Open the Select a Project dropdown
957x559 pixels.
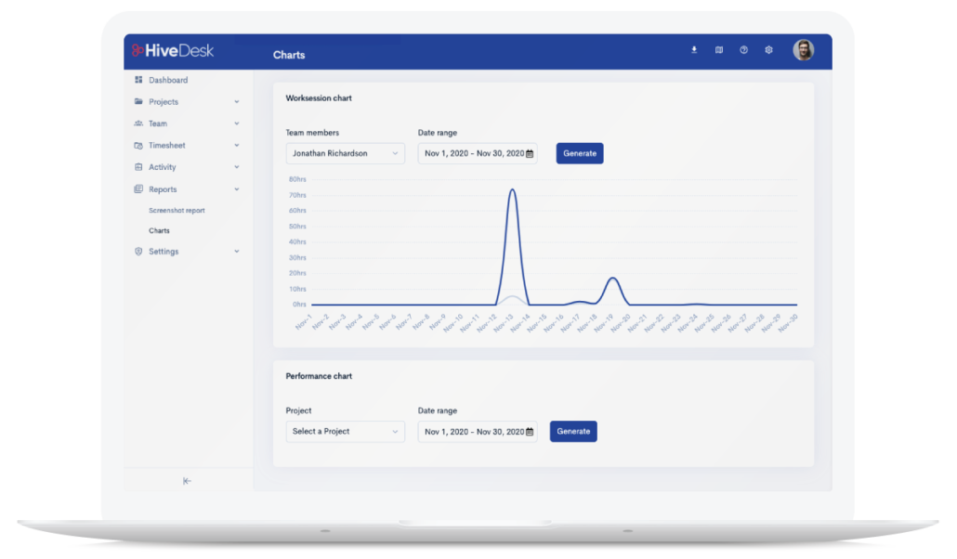click(345, 432)
